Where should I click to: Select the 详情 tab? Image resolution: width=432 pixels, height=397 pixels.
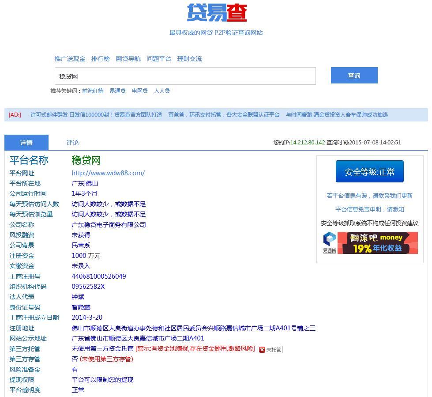point(26,143)
